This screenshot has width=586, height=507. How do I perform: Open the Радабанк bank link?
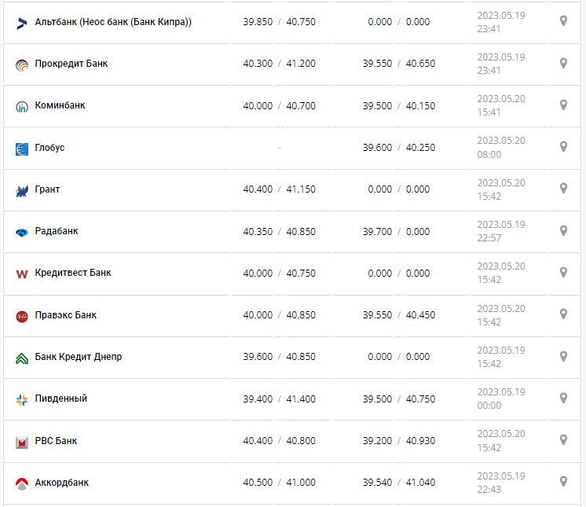pos(57,231)
